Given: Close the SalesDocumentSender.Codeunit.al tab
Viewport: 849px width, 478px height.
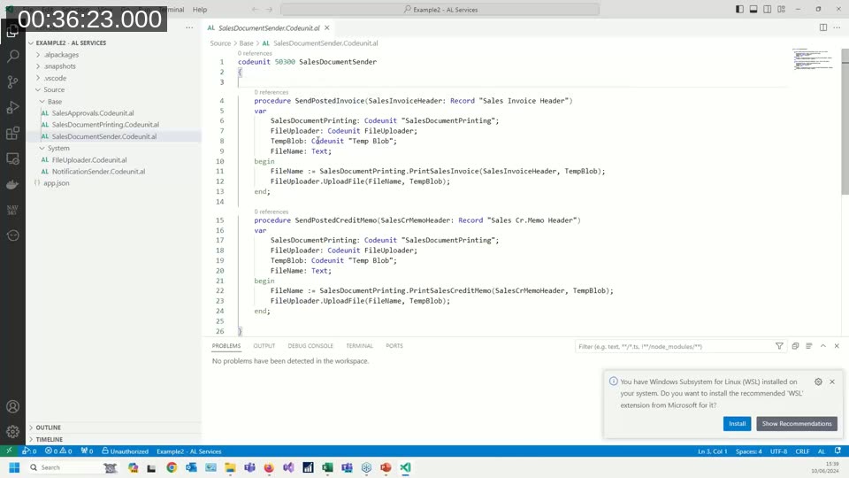Looking at the screenshot, I should point(327,27).
